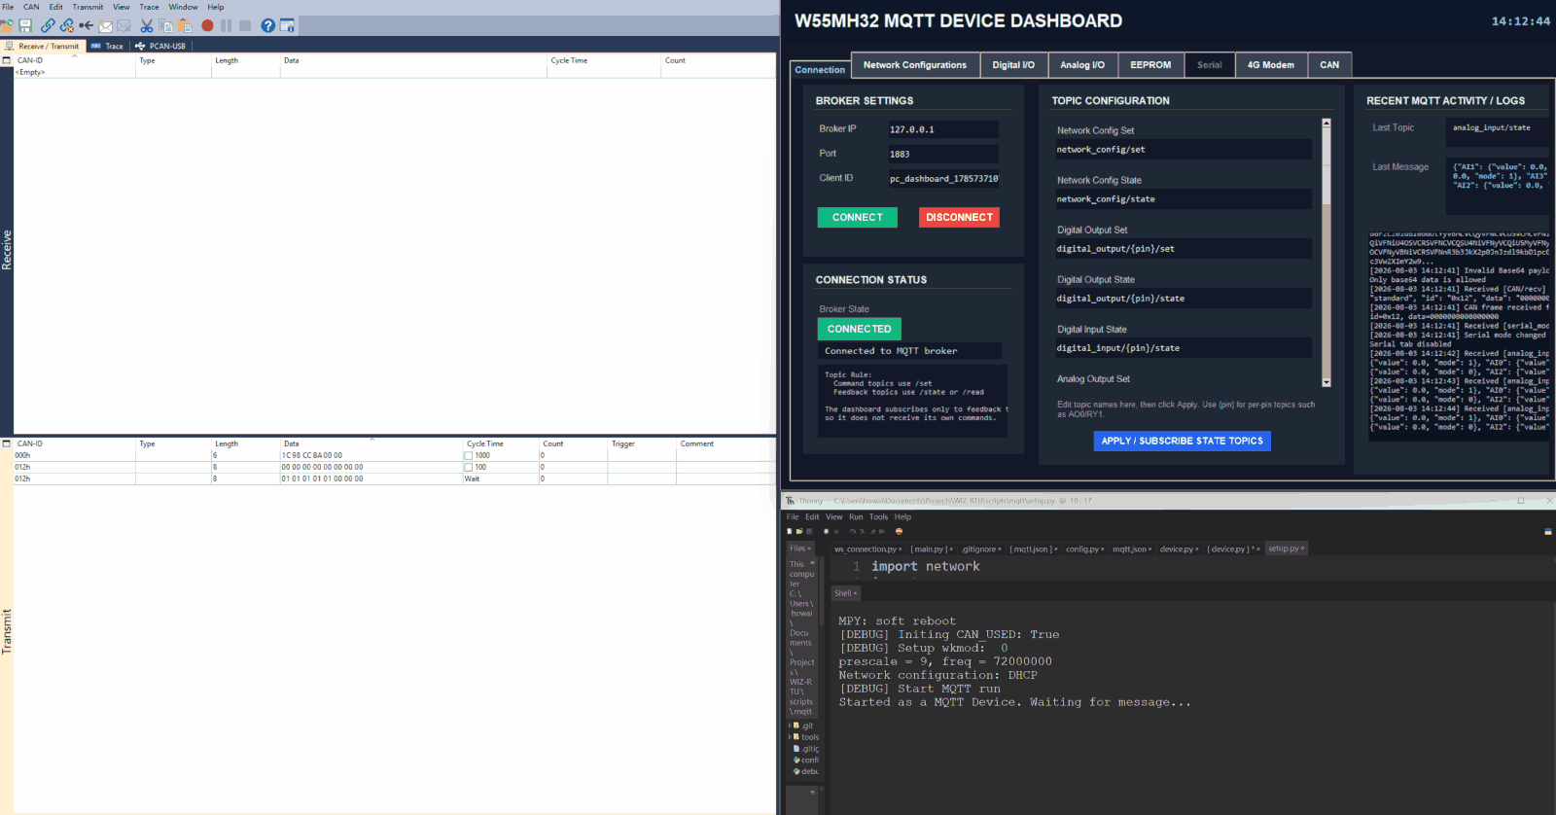Click the New Message envelope icon

tap(106, 25)
